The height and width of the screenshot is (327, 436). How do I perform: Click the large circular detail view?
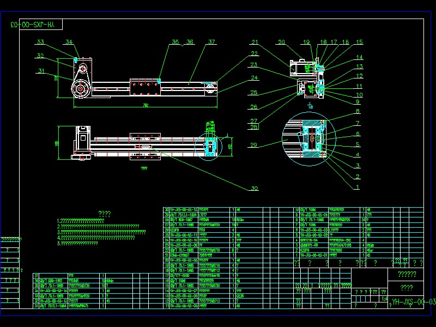[309, 139]
